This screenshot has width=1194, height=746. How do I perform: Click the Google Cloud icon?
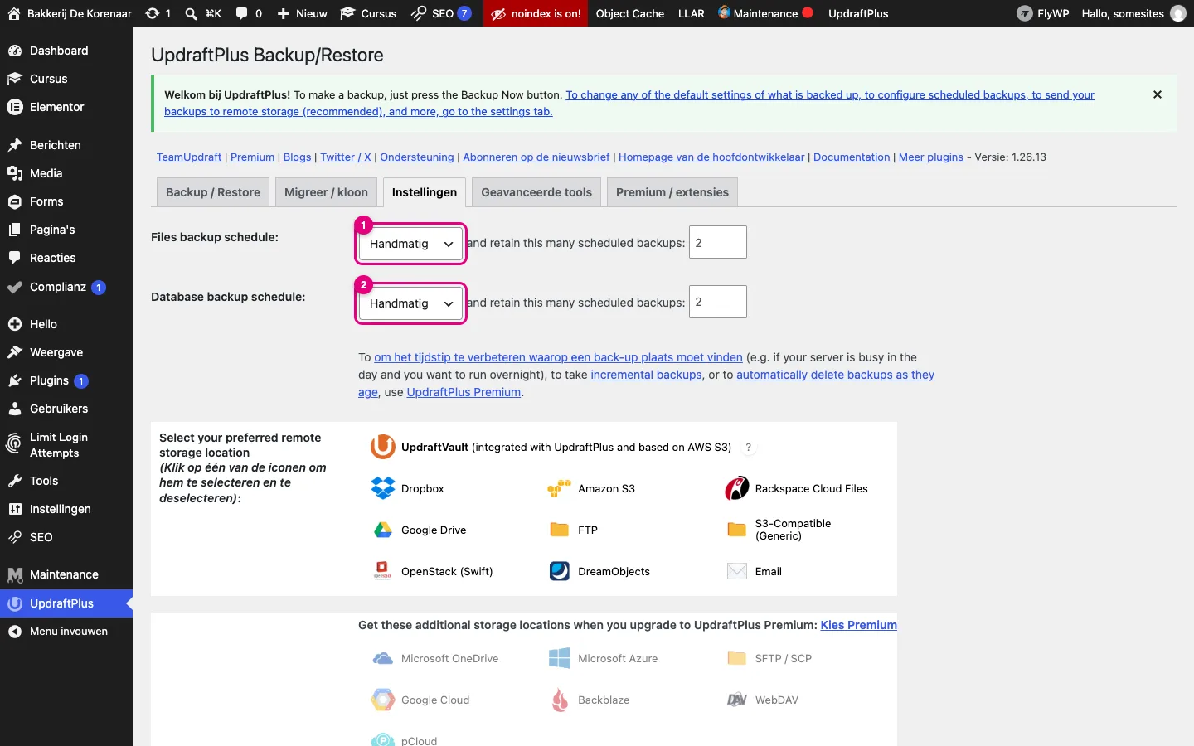coord(383,700)
